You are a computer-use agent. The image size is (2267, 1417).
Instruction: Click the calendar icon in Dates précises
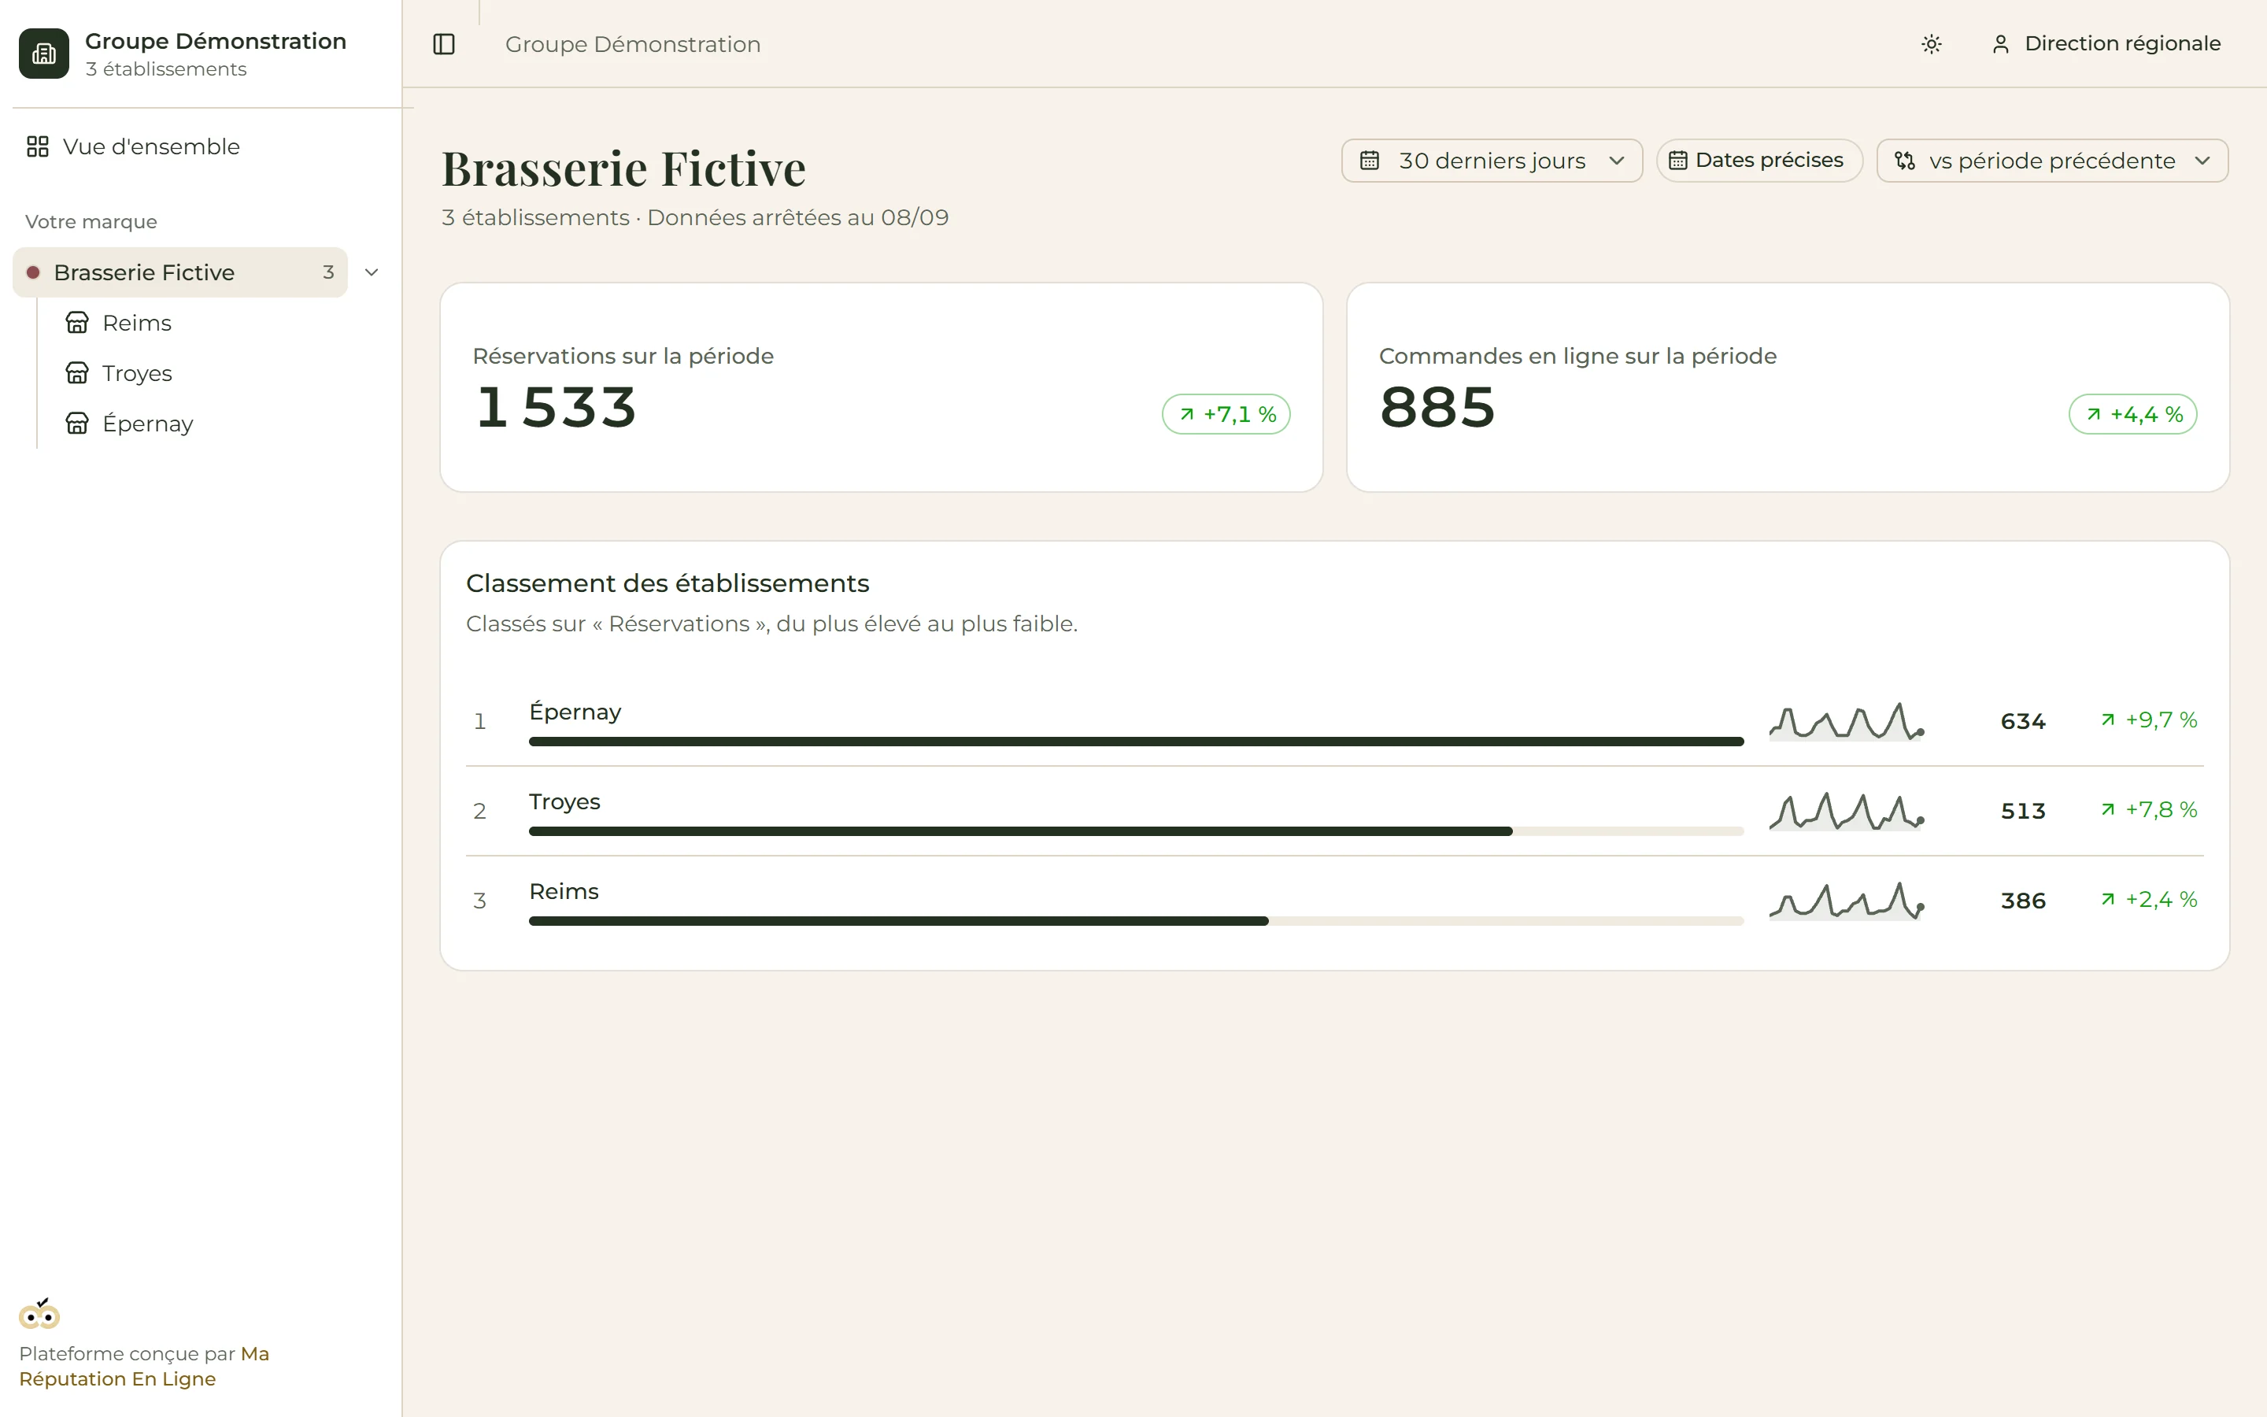pyautogui.click(x=1677, y=161)
